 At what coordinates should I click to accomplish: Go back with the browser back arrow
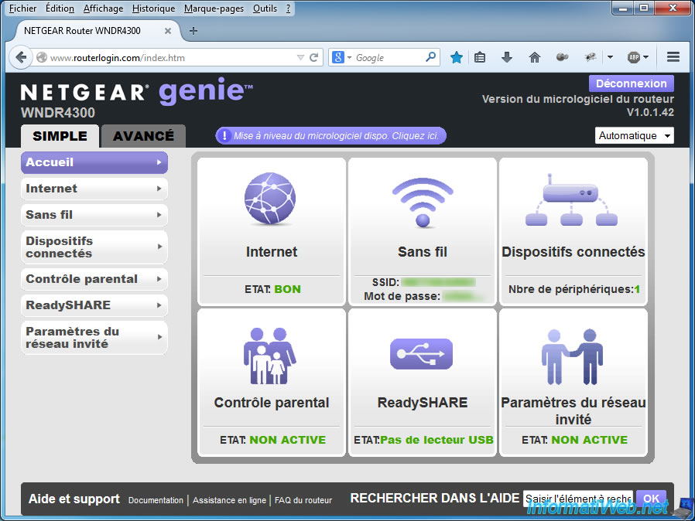point(21,57)
